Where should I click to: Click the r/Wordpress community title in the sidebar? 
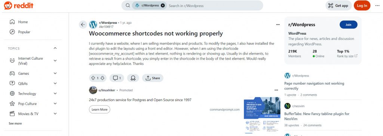click(302, 25)
